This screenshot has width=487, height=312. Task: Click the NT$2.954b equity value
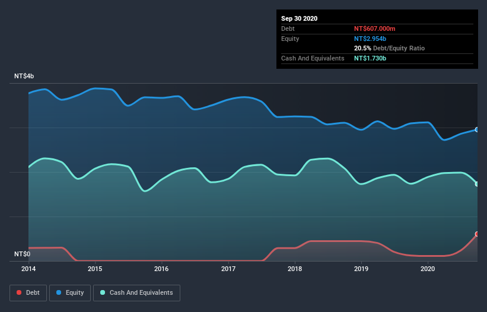pos(370,39)
